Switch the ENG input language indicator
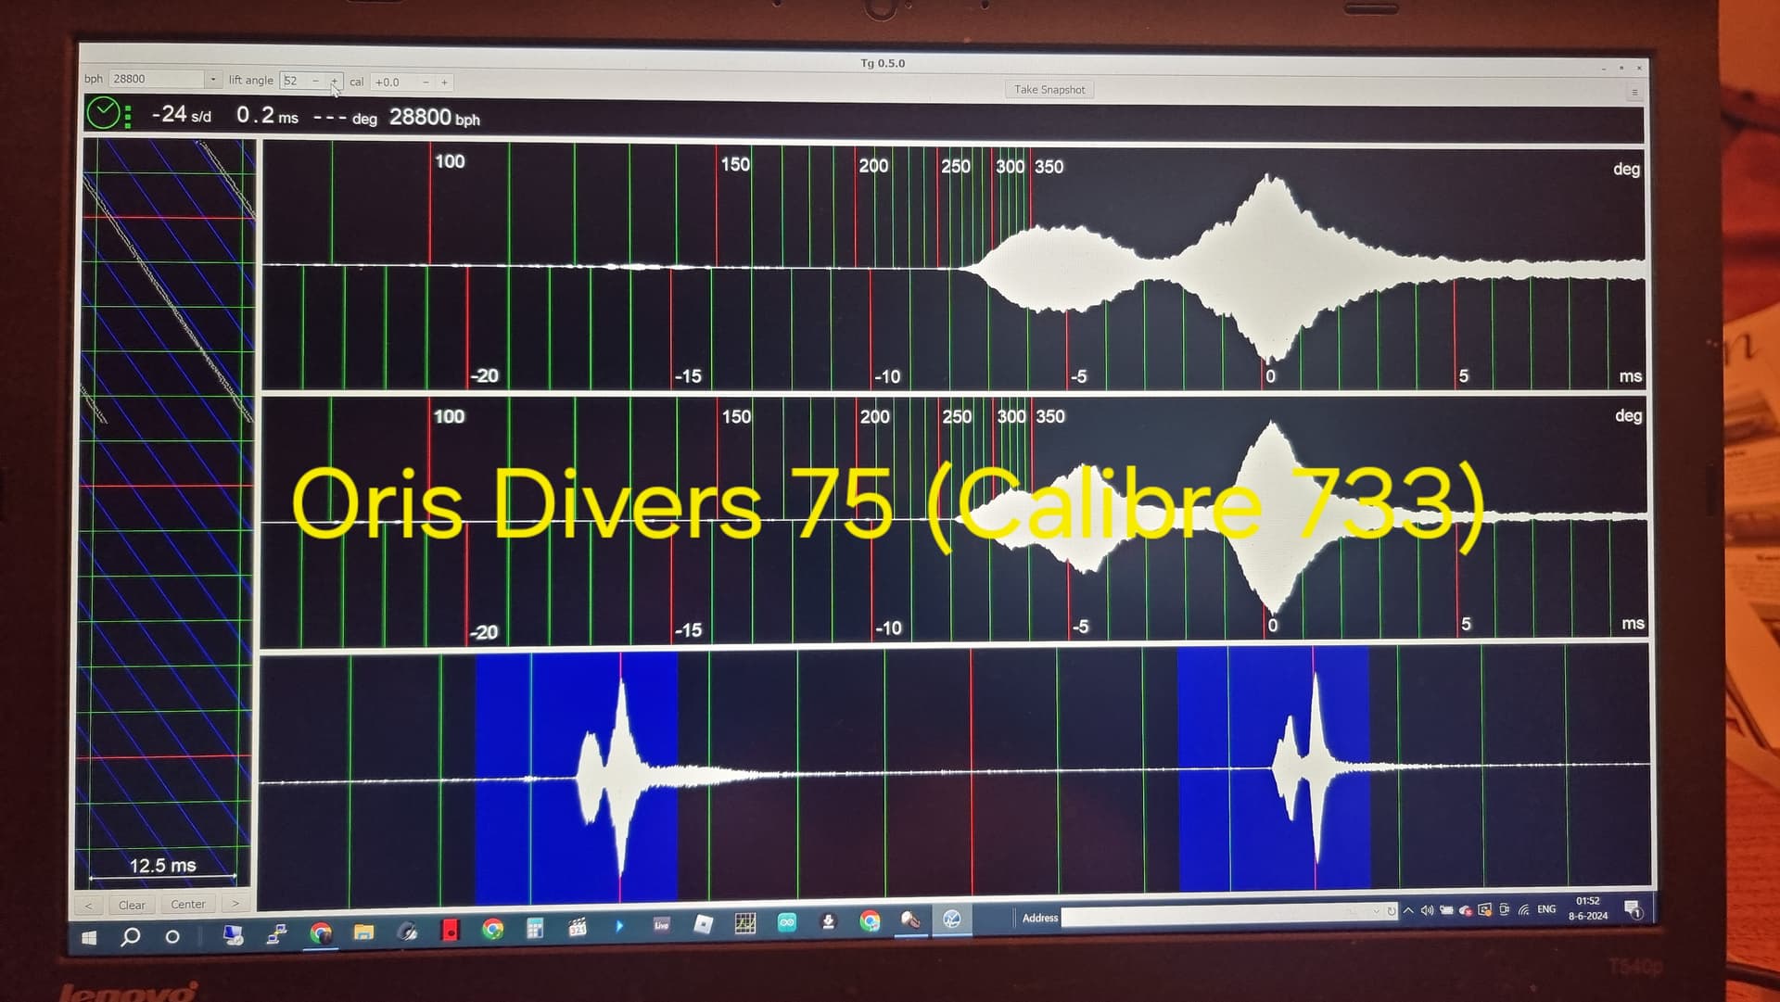Viewport: 1780px width, 1002px height. click(1546, 910)
